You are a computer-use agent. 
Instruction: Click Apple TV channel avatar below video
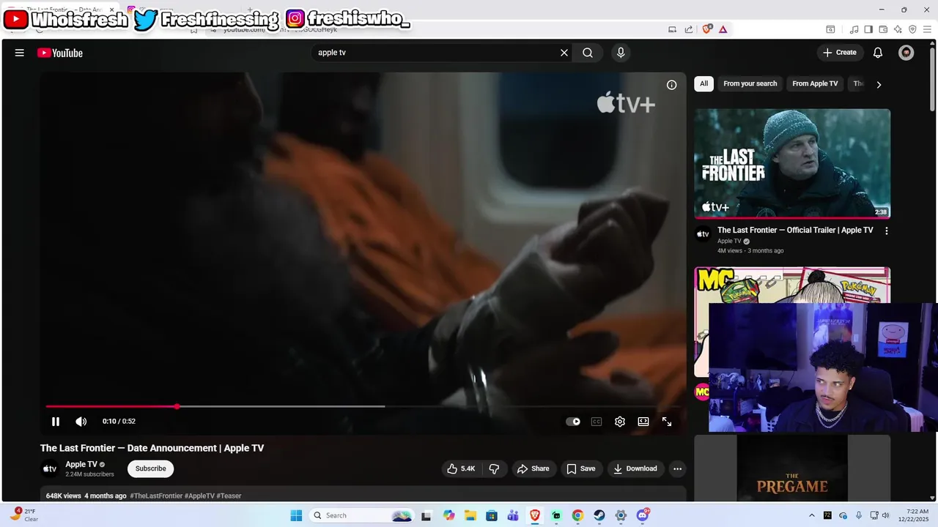[x=49, y=468]
